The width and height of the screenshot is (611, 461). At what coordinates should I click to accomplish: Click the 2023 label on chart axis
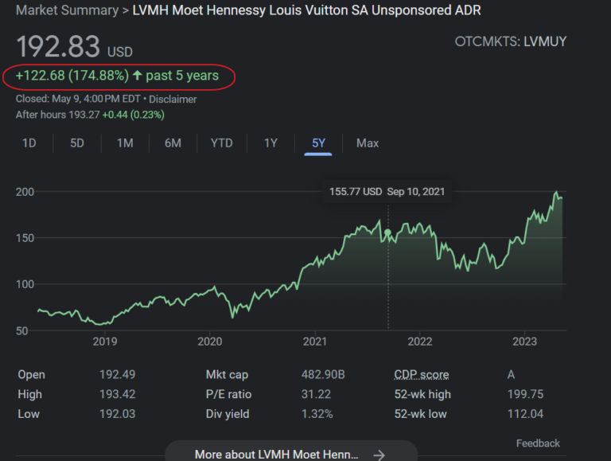(x=523, y=342)
